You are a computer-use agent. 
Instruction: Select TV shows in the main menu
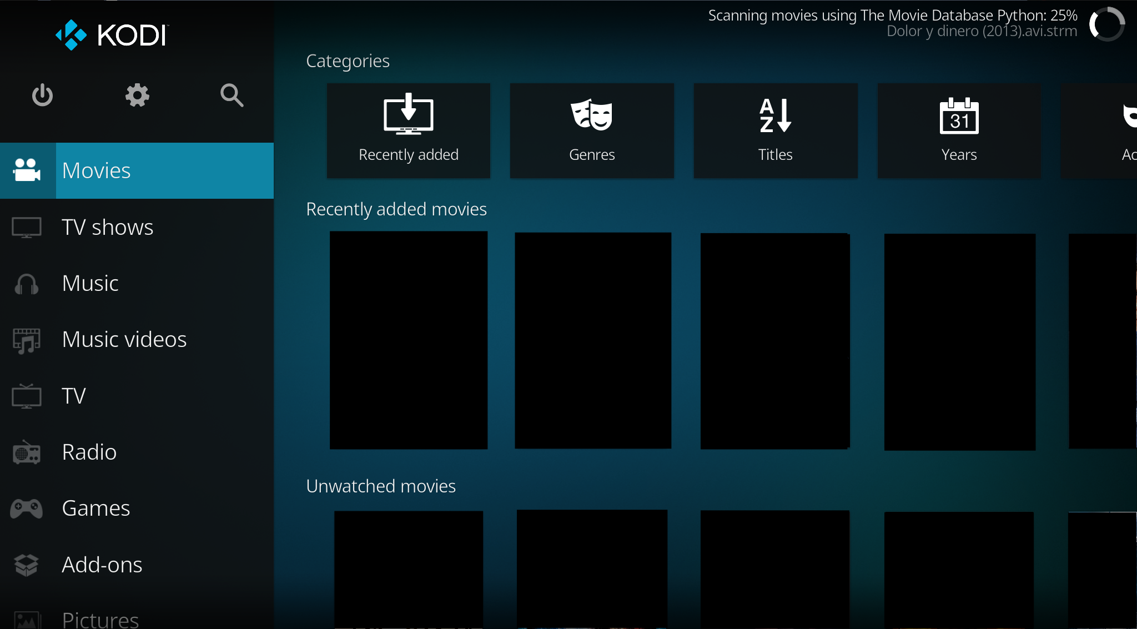108,228
